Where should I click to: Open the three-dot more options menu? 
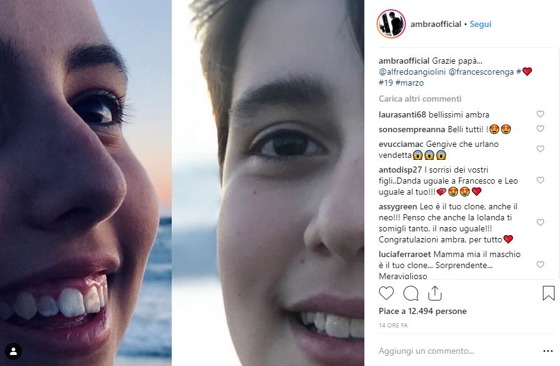pos(548,351)
